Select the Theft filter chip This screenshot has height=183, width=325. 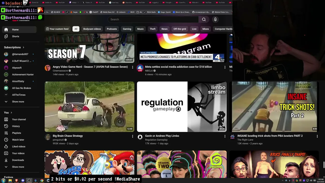tap(153, 29)
